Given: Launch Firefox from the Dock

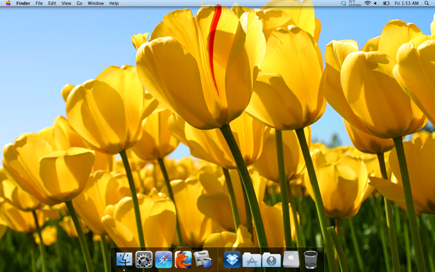Looking at the screenshot, I should (x=183, y=259).
